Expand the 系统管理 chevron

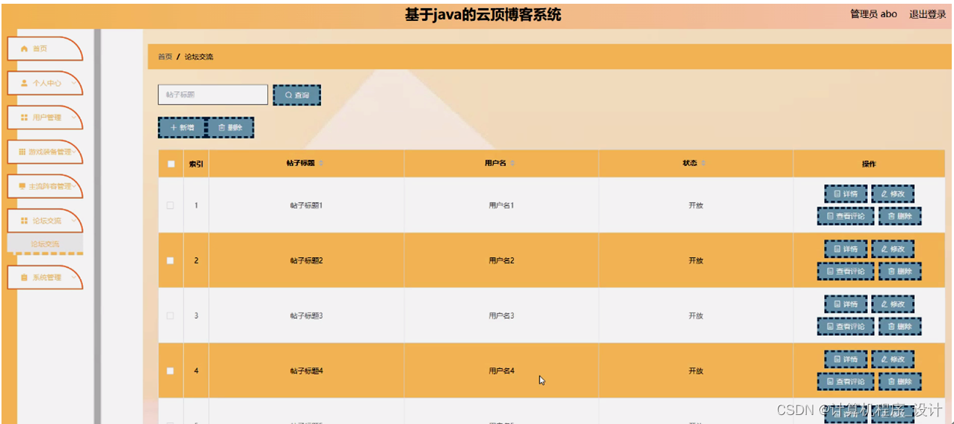[73, 277]
